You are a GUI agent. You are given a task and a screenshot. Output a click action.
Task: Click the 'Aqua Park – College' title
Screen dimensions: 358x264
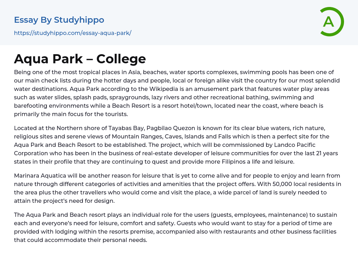coord(80,59)
